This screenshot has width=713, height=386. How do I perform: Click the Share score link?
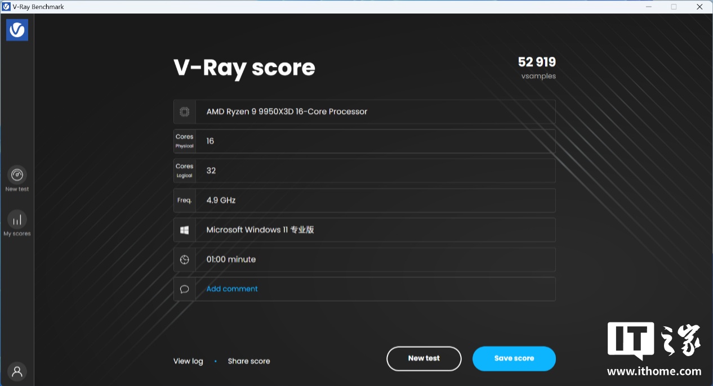[x=248, y=361]
